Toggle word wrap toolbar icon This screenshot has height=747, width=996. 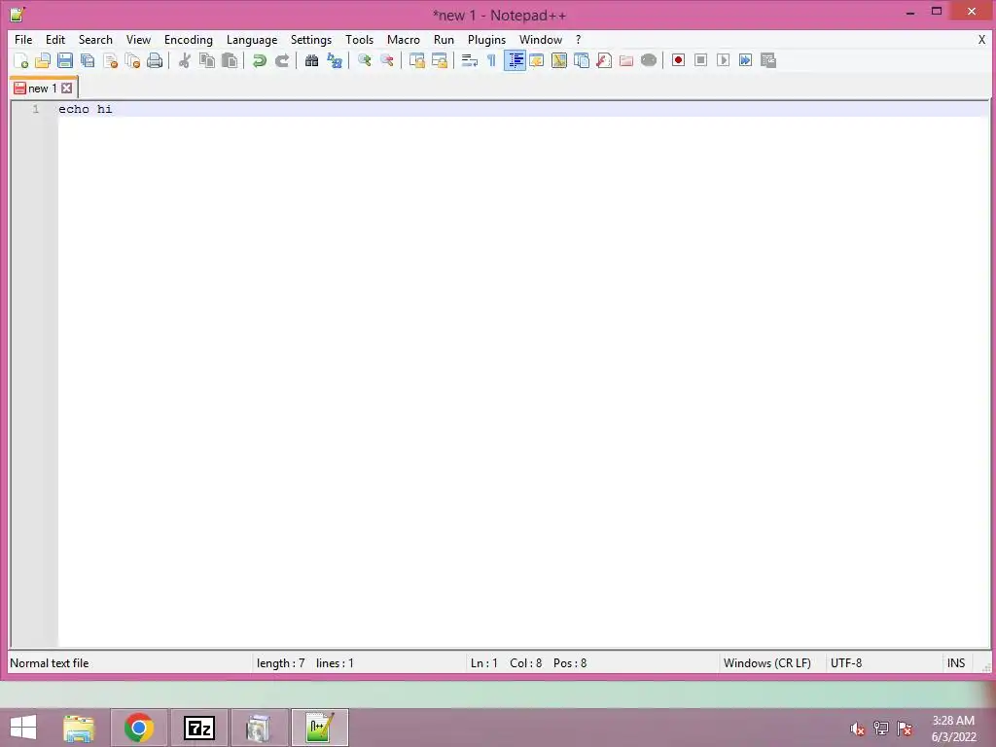(x=470, y=60)
